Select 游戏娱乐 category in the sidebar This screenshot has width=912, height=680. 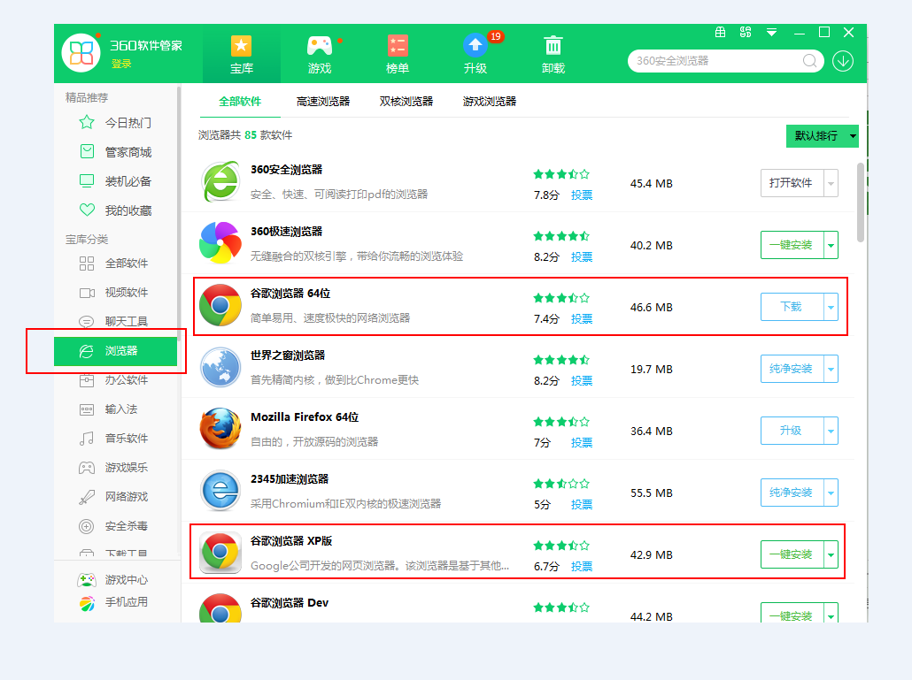point(115,468)
